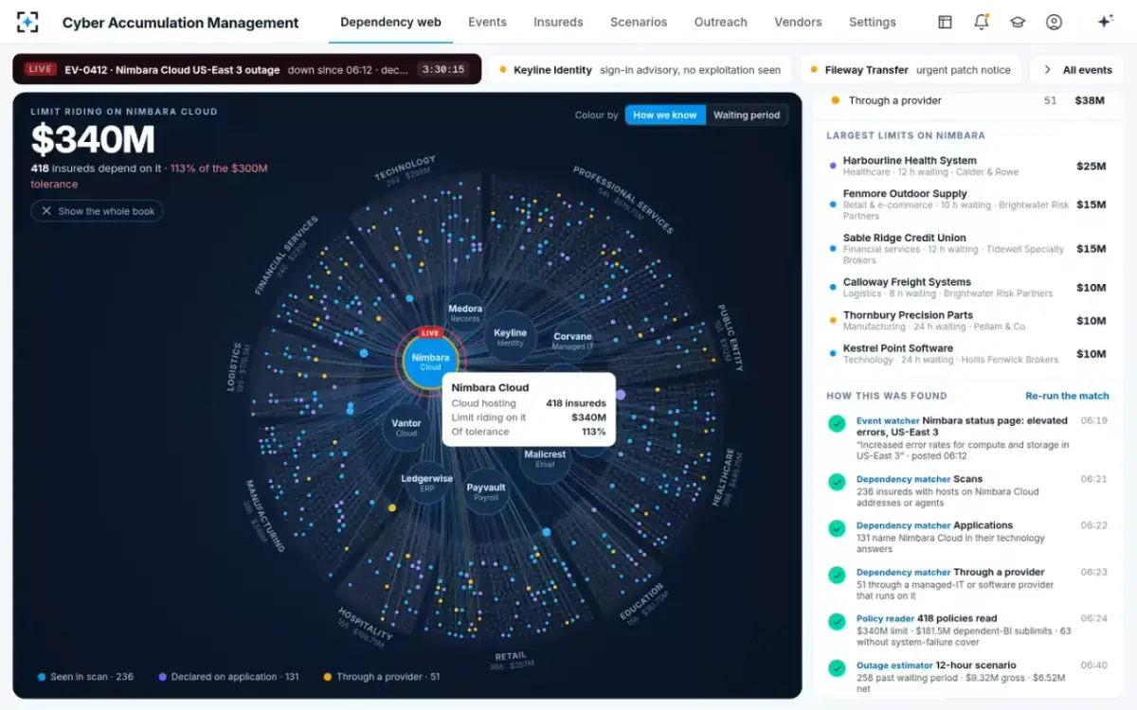Click the Professional Services sector label
Image resolution: width=1137 pixels, height=710 pixels.
click(x=623, y=200)
